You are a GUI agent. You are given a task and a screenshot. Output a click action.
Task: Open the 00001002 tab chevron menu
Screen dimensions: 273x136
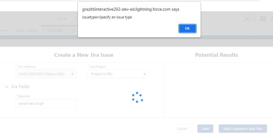pos(68,31)
